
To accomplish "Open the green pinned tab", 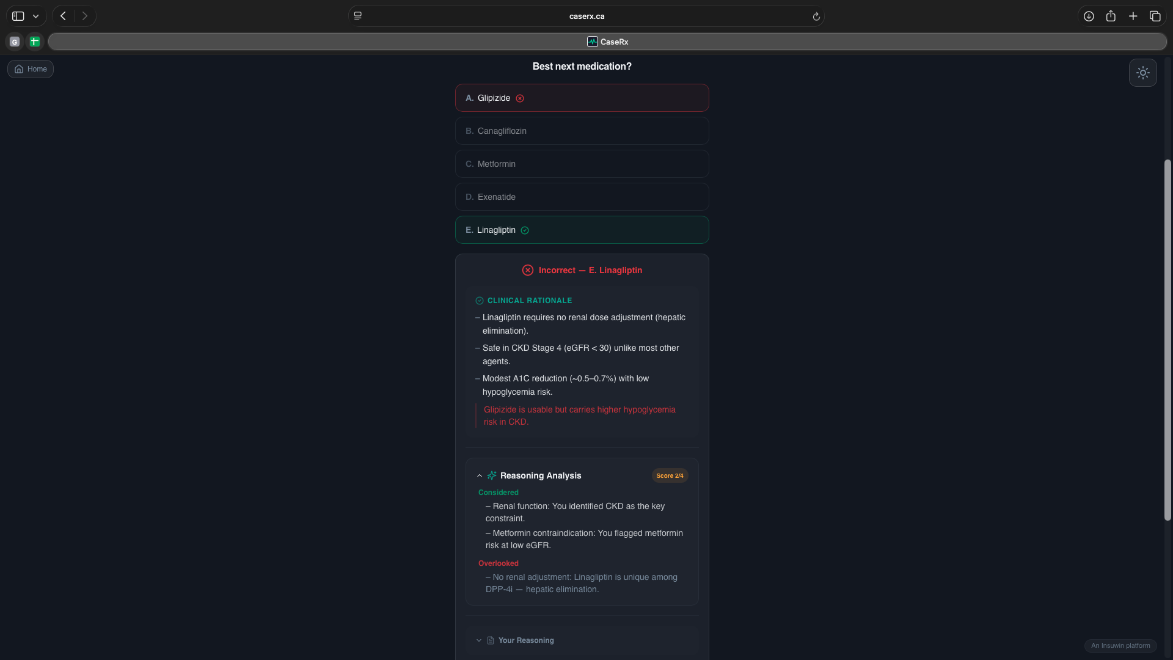I will coord(35,42).
